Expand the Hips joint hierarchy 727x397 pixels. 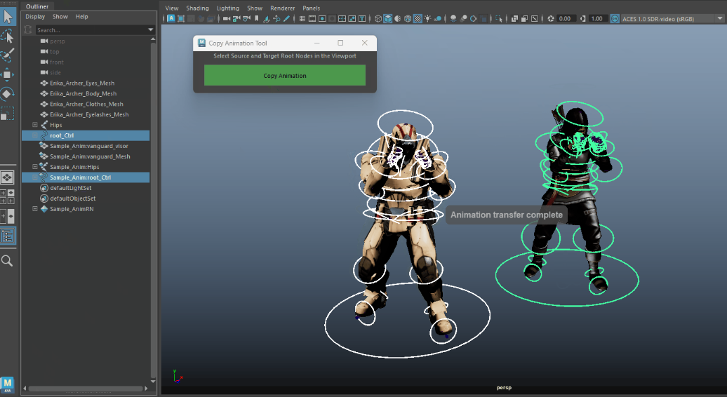tap(35, 125)
